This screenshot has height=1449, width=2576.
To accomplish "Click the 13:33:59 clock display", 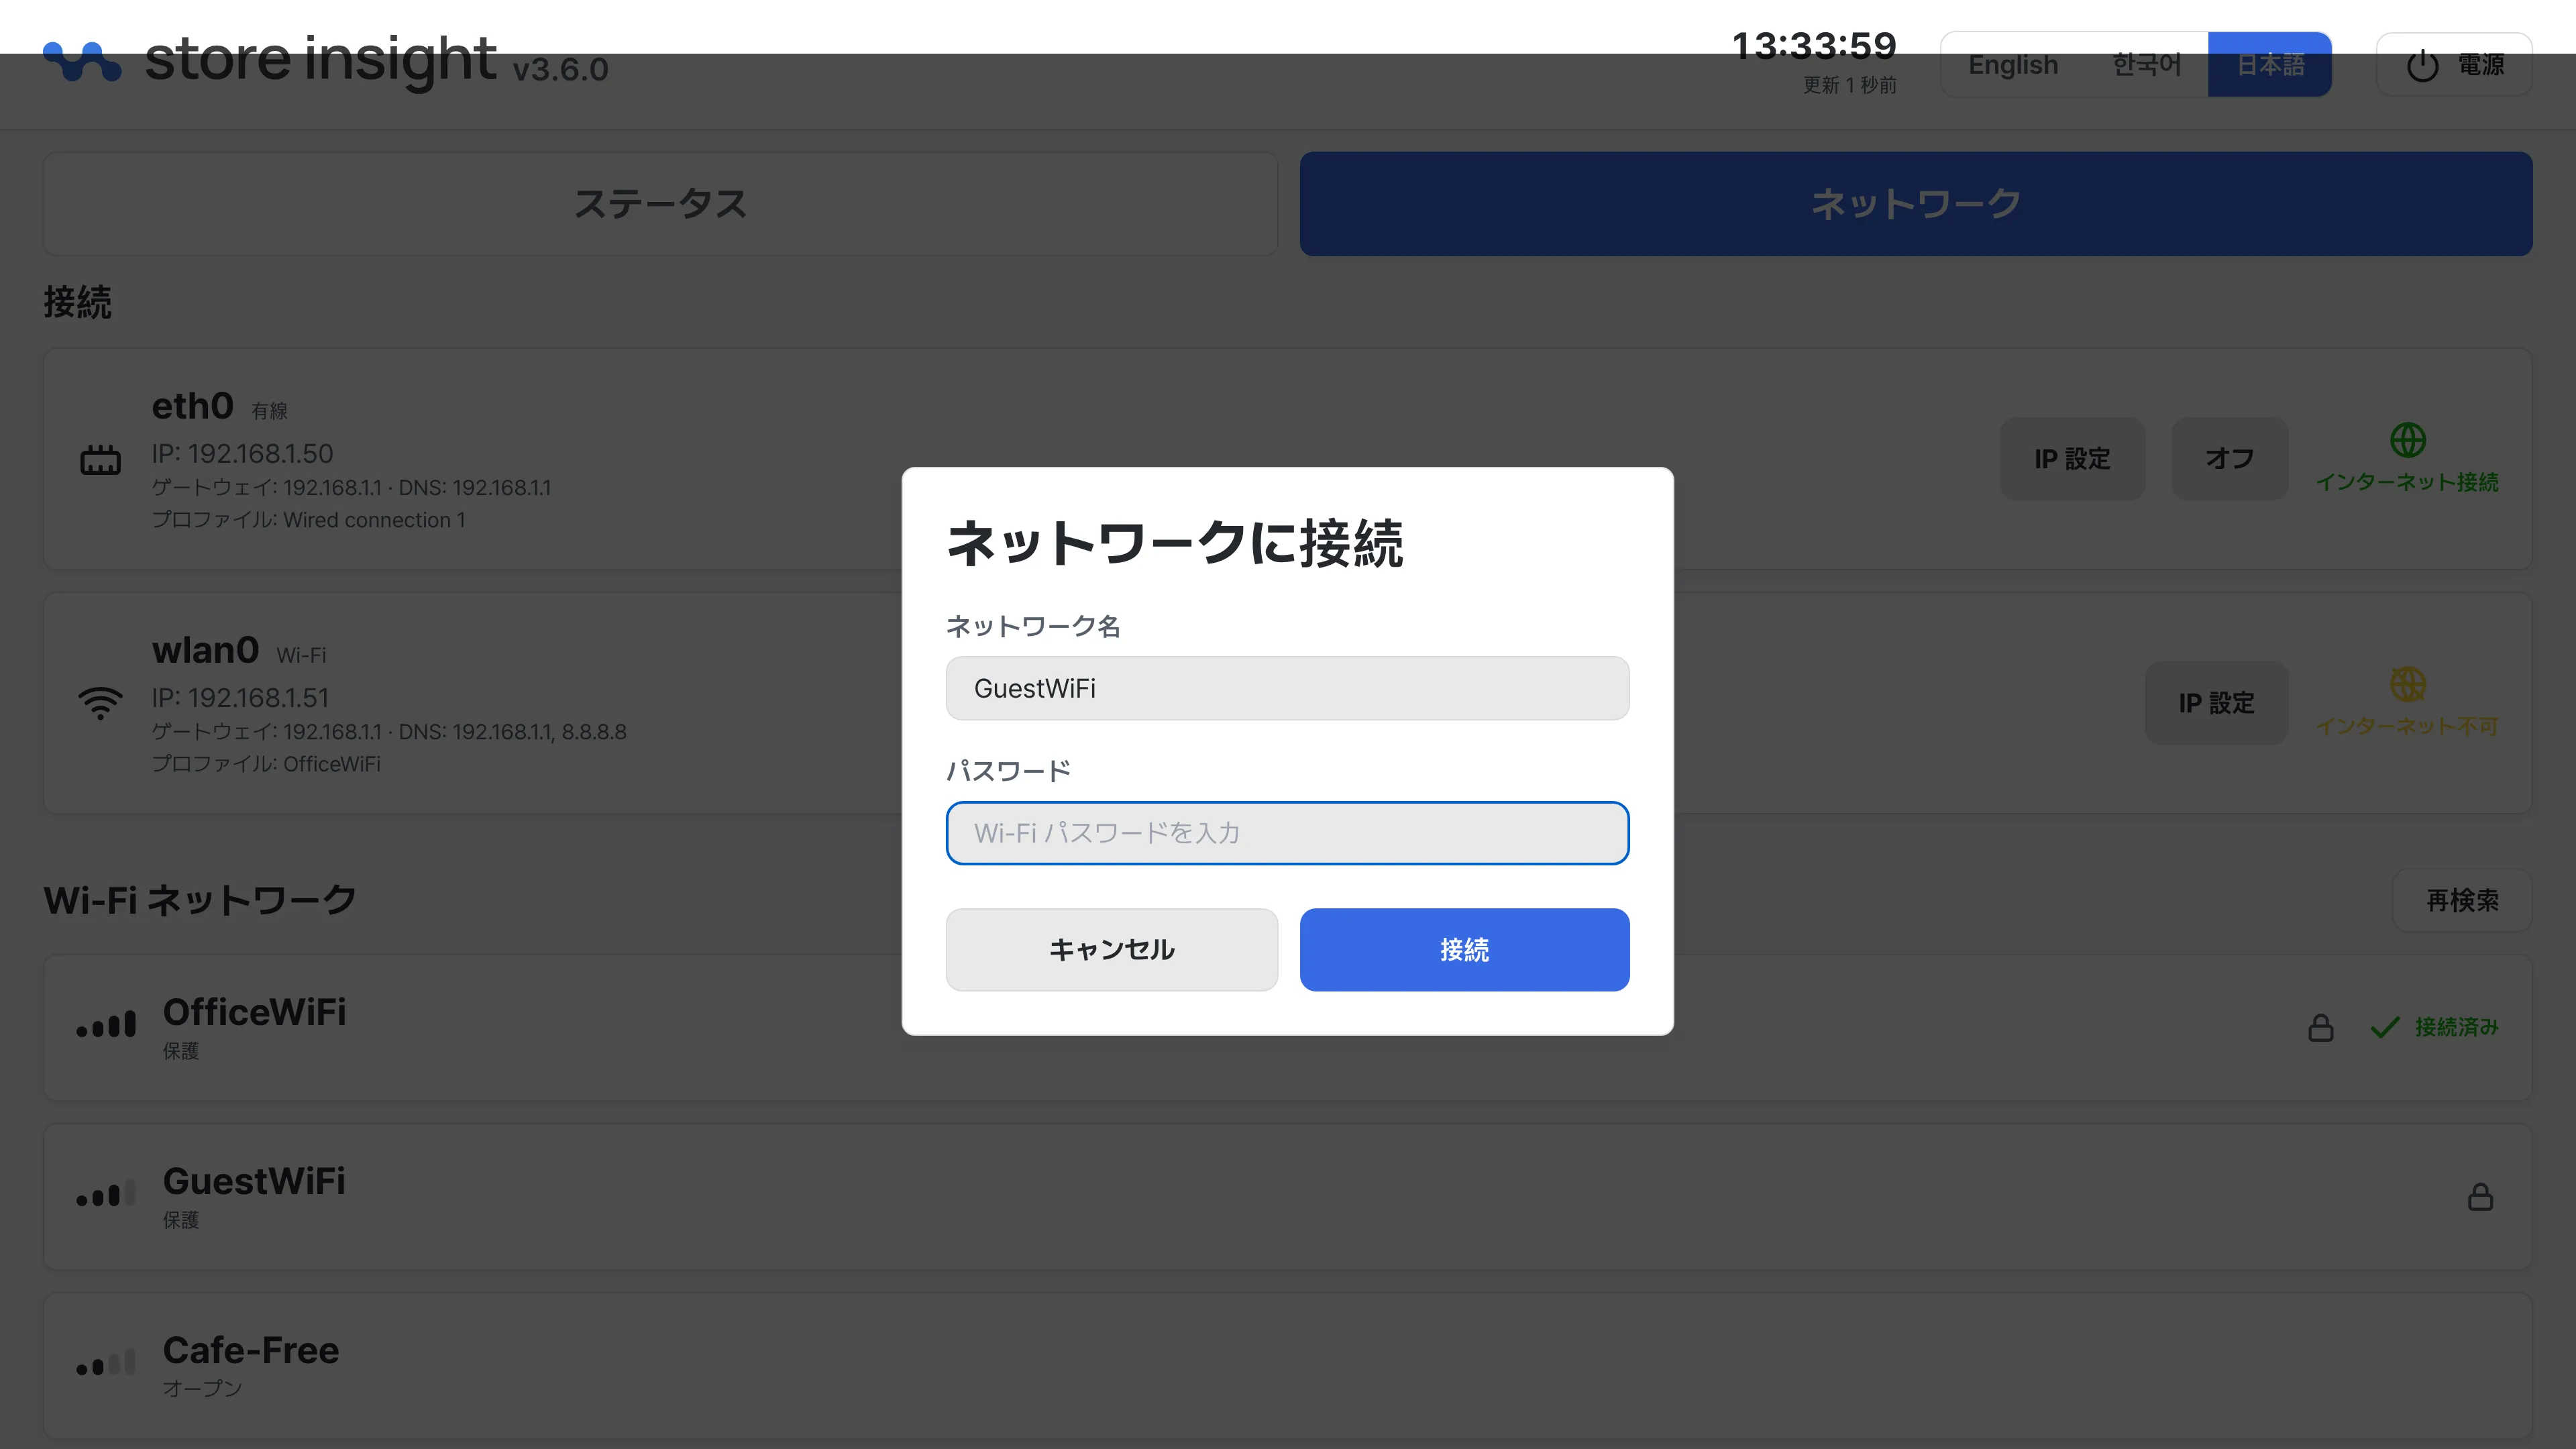I will coord(1814,46).
